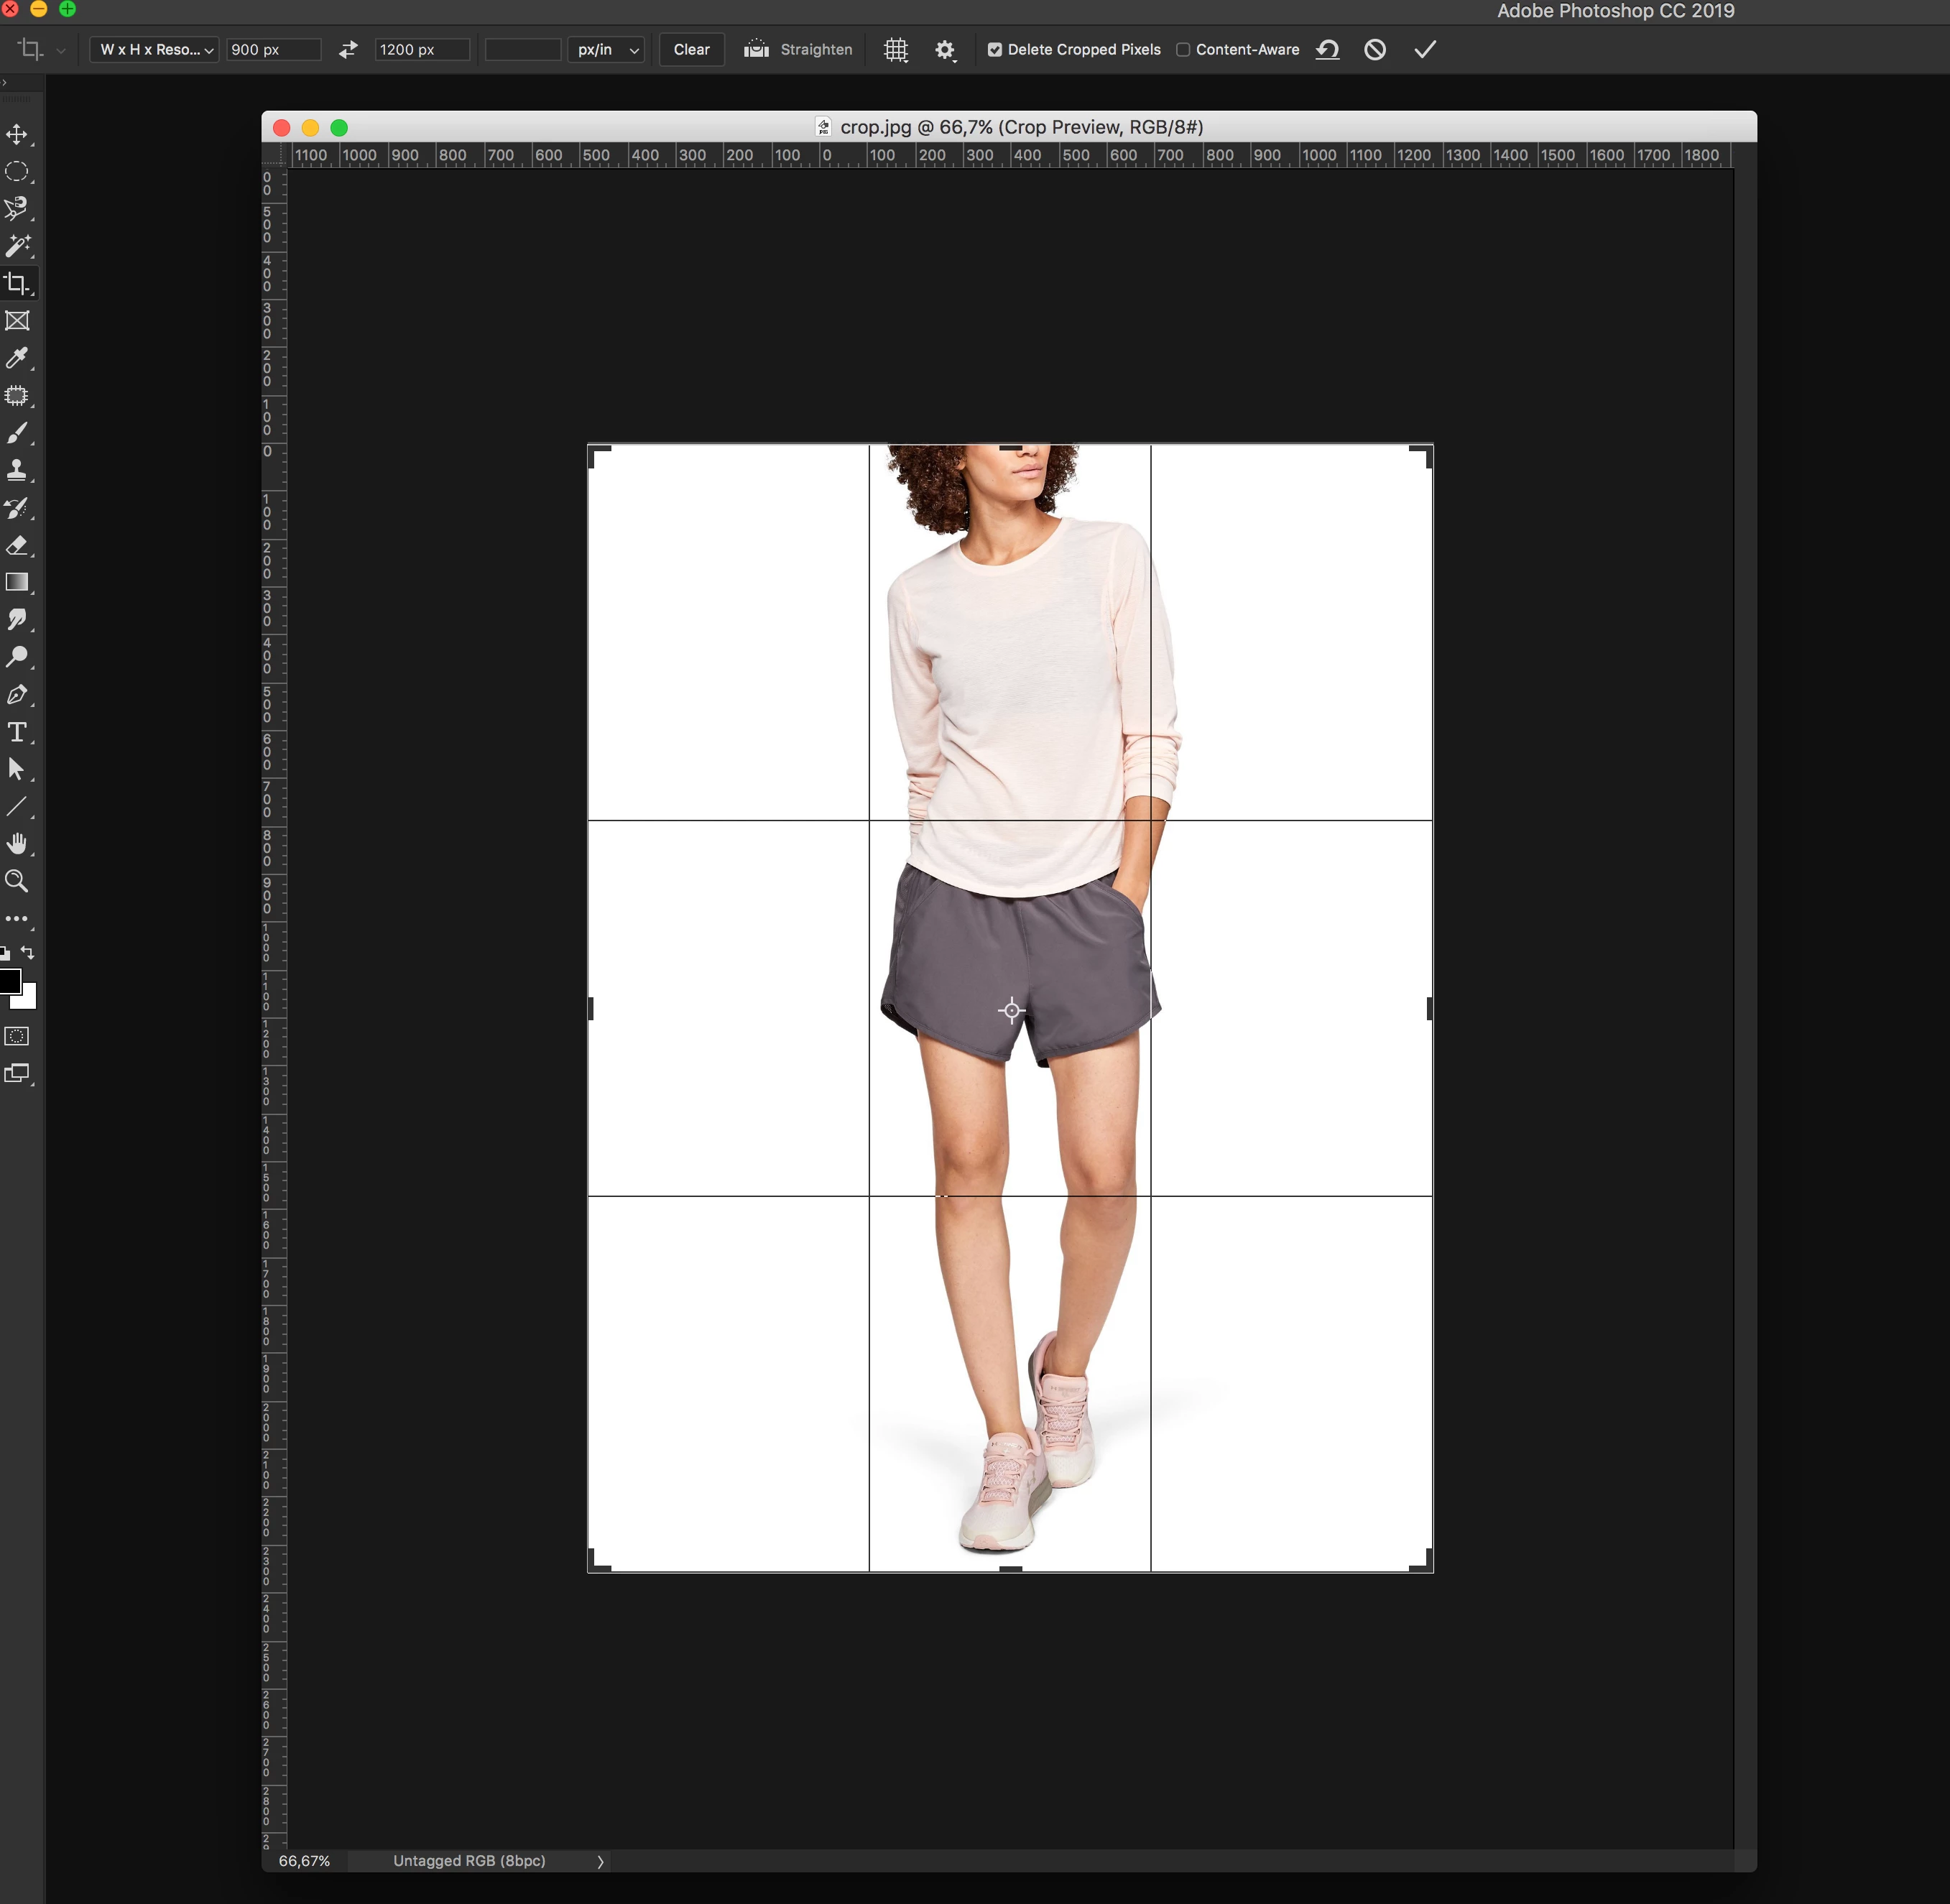Select the Eyedropper tool
Screen dimensions: 1950x1904
coord(17,358)
